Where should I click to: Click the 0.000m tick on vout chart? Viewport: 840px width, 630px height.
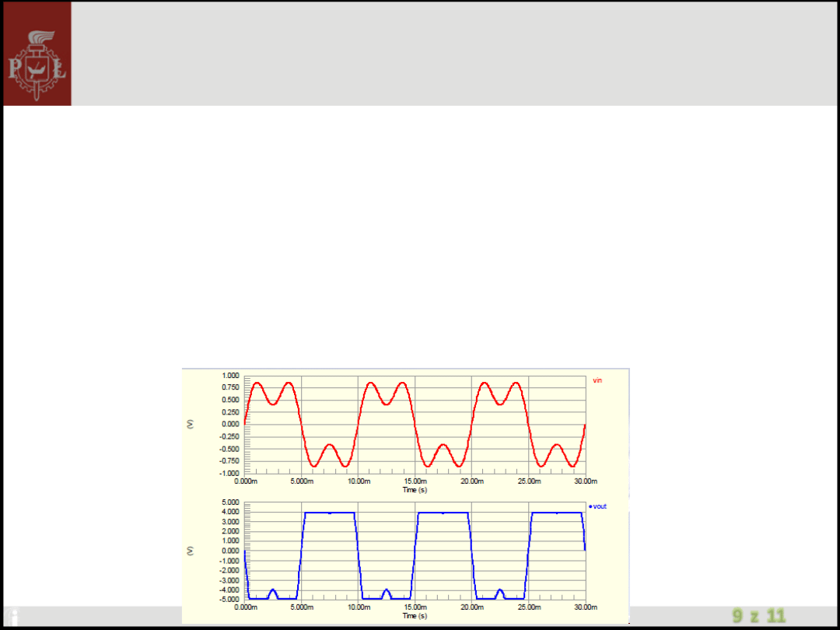pyautogui.click(x=246, y=607)
